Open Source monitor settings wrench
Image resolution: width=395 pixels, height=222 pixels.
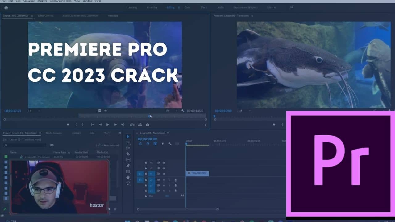183,110
